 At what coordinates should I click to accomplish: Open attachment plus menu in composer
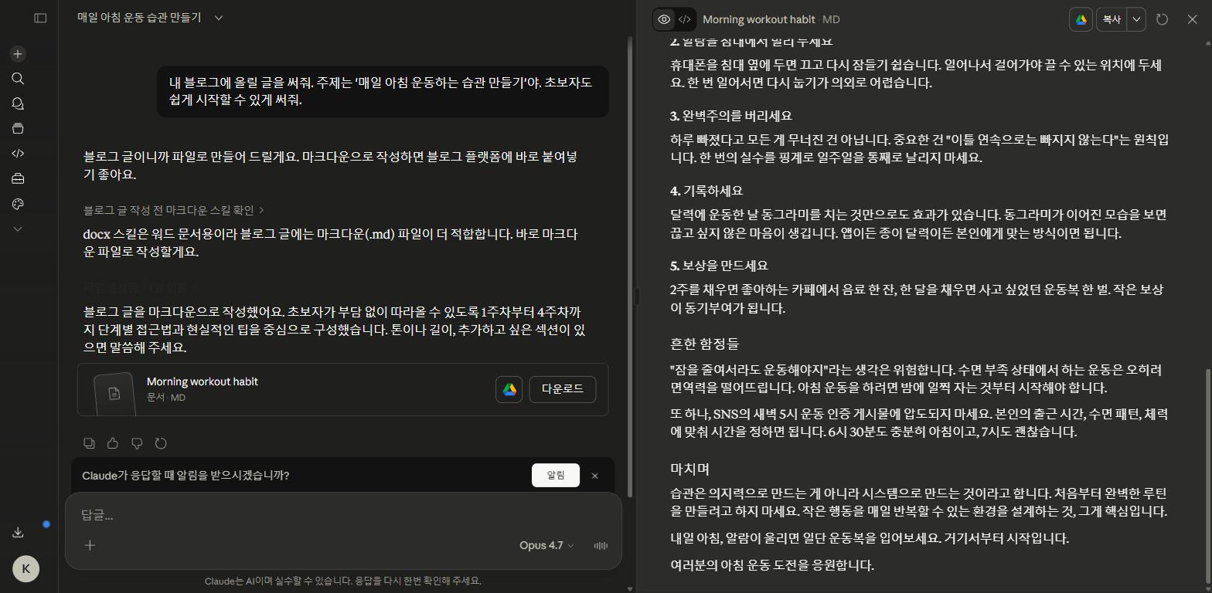tap(90, 545)
